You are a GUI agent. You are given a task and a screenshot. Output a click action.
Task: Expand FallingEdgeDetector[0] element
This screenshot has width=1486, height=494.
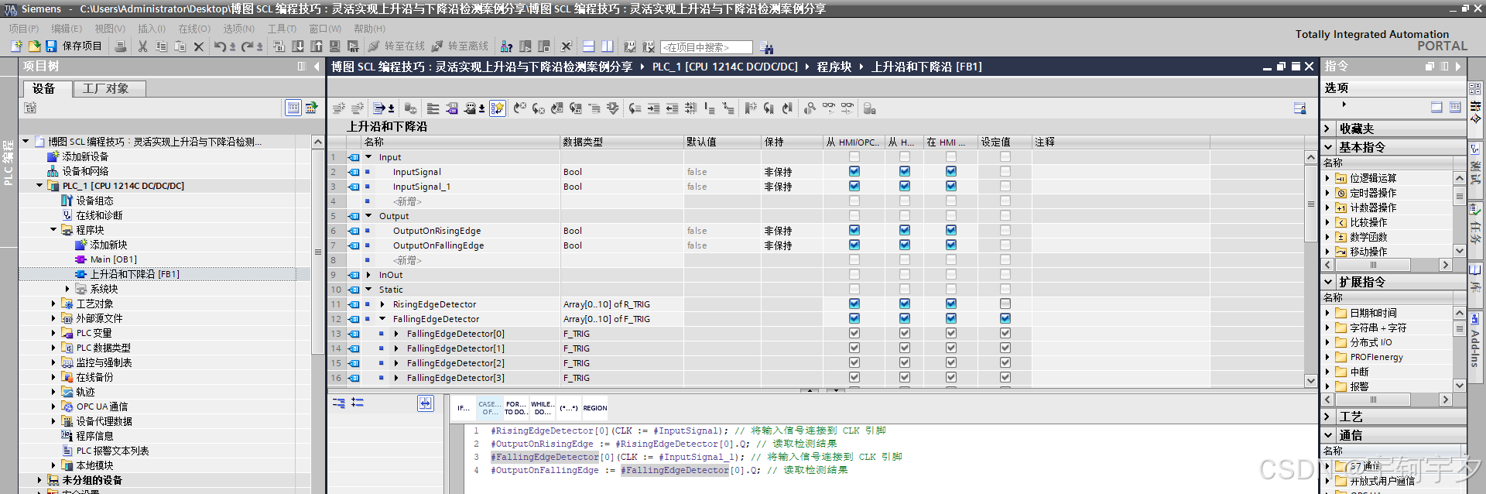396,334
